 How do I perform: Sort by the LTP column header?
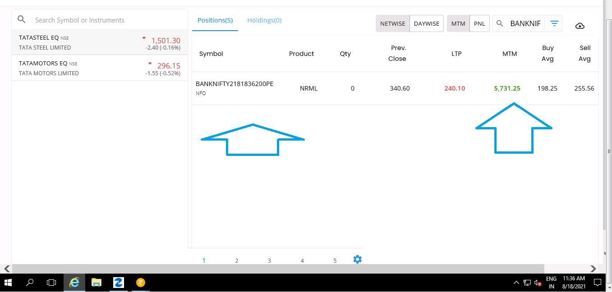click(x=456, y=54)
